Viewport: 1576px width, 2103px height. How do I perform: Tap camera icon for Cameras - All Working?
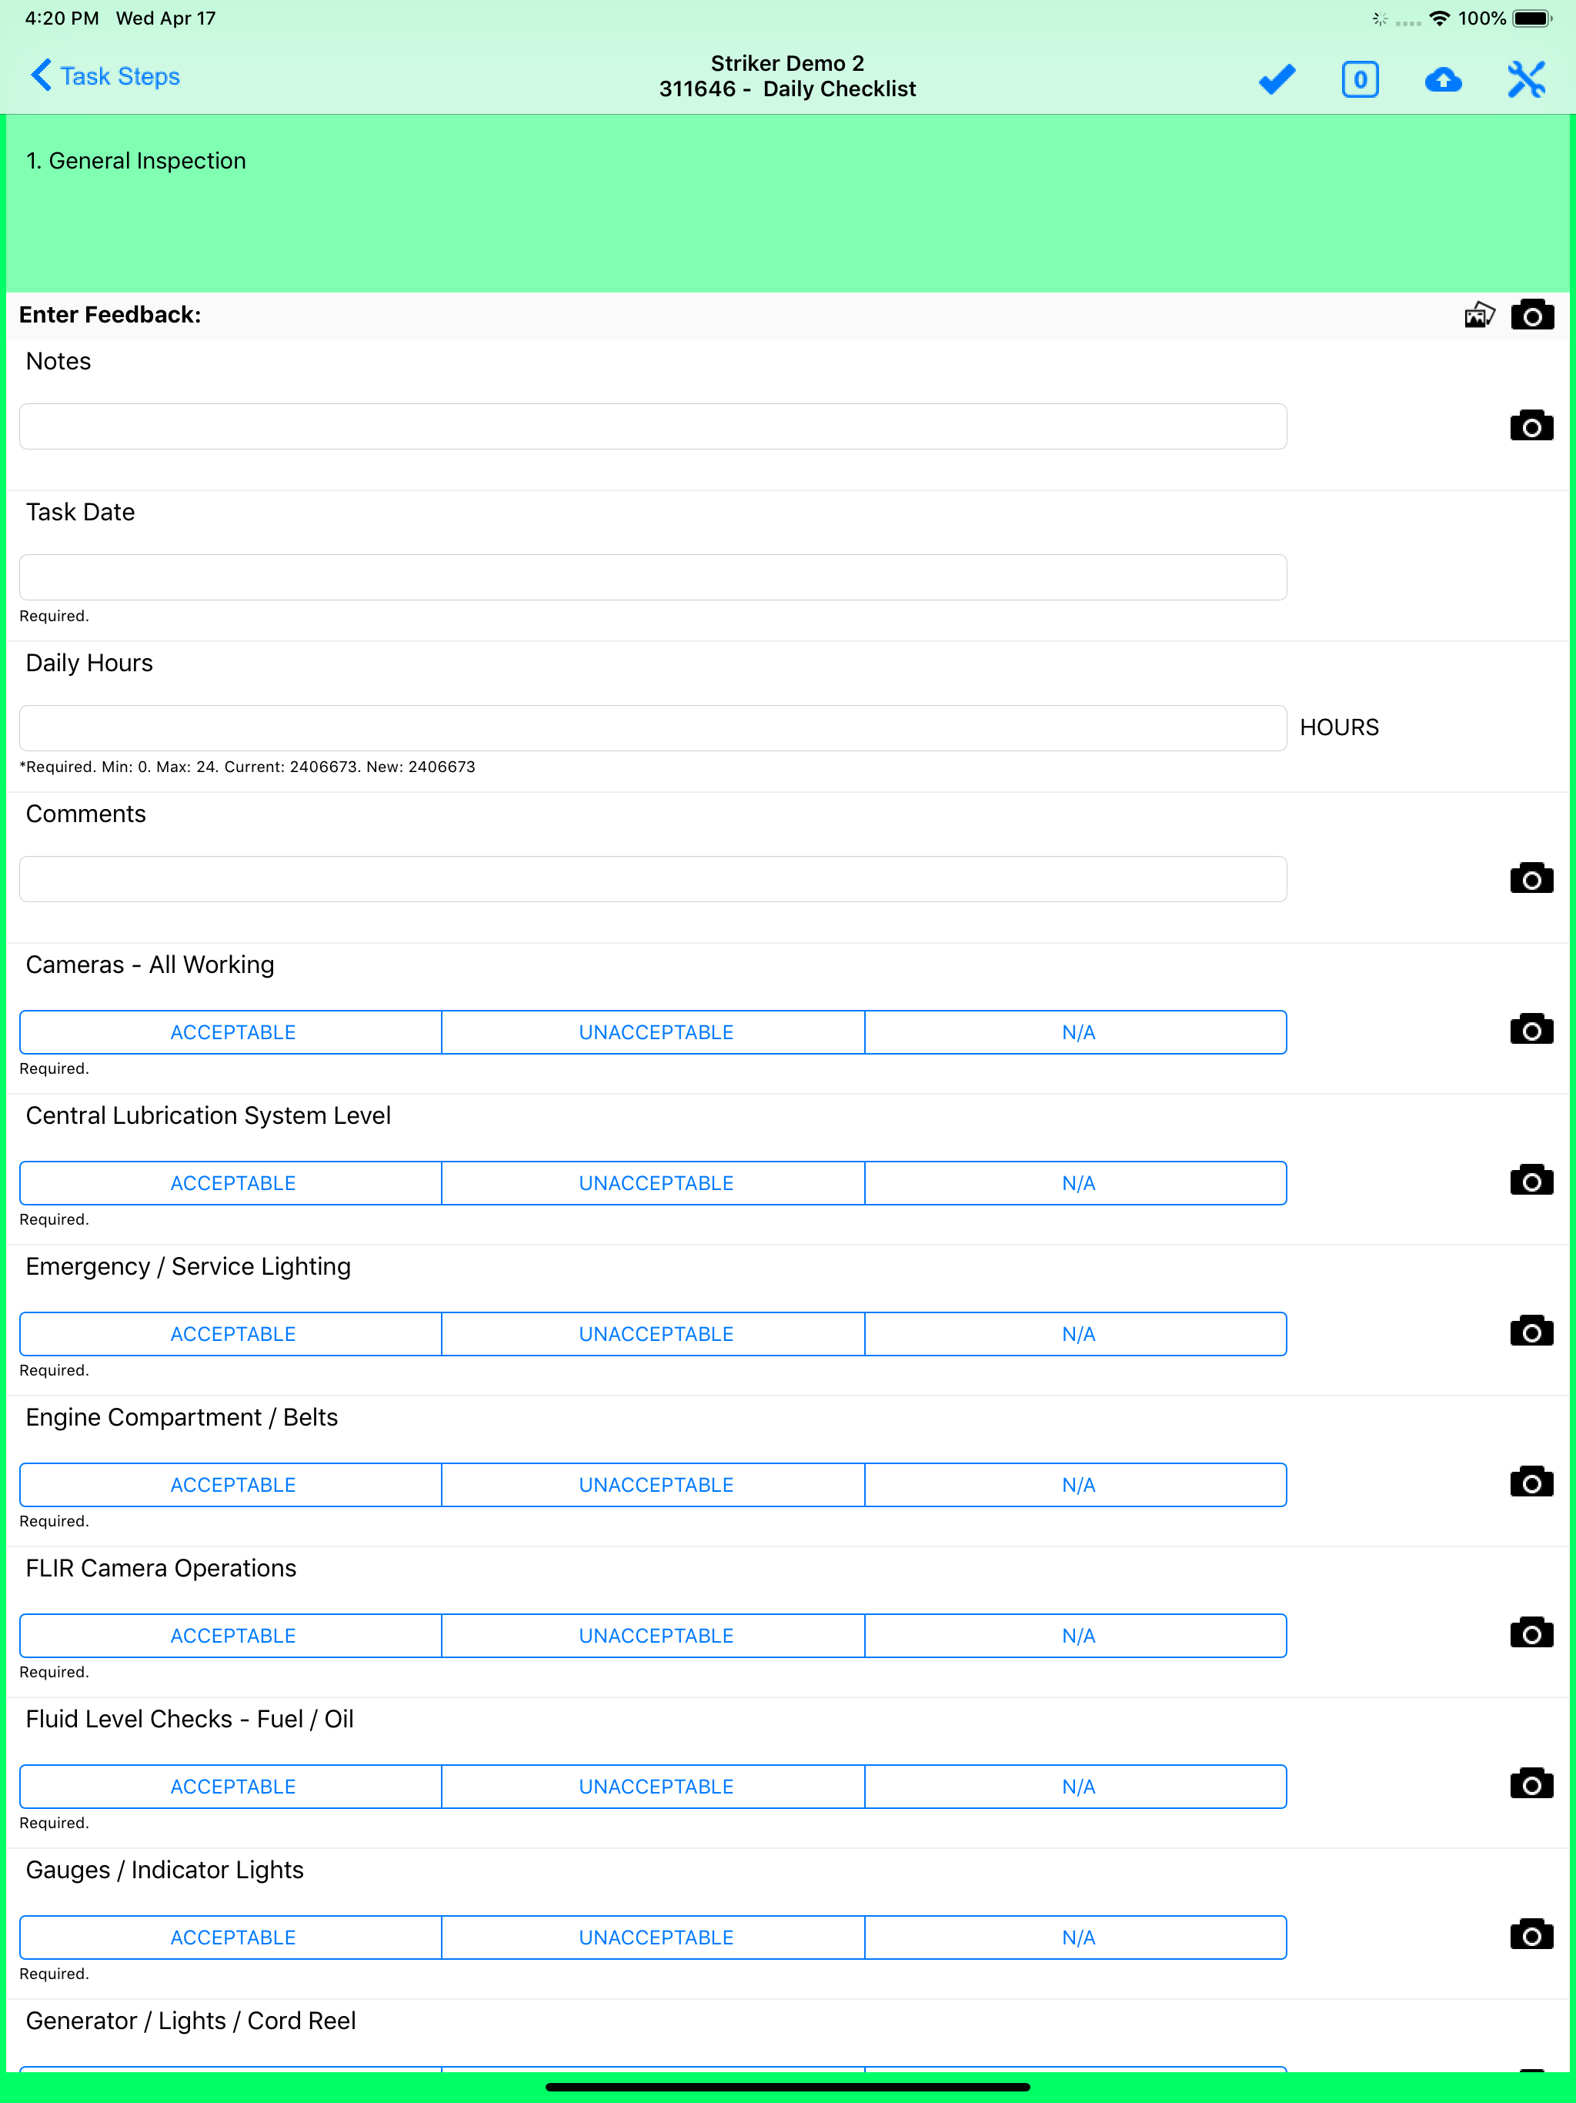click(x=1531, y=1028)
